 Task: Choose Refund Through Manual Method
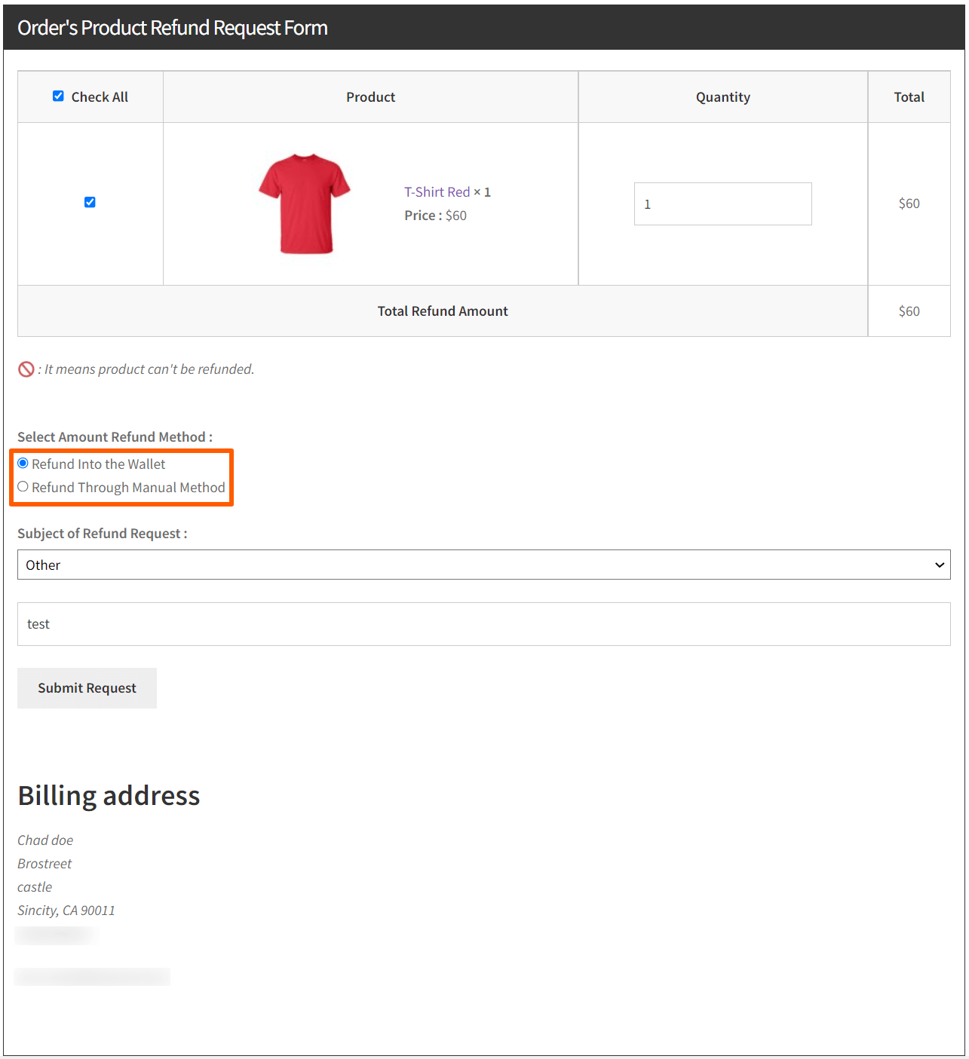click(23, 487)
